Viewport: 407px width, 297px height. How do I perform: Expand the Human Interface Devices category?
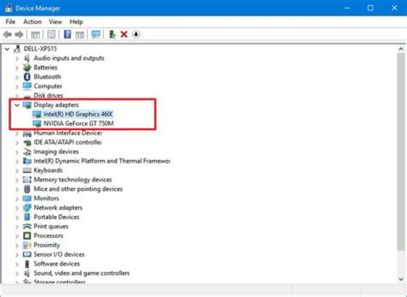click(x=17, y=134)
